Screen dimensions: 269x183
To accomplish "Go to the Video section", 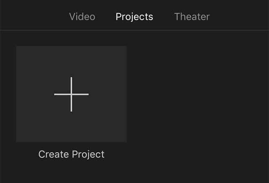I will 82,17.
